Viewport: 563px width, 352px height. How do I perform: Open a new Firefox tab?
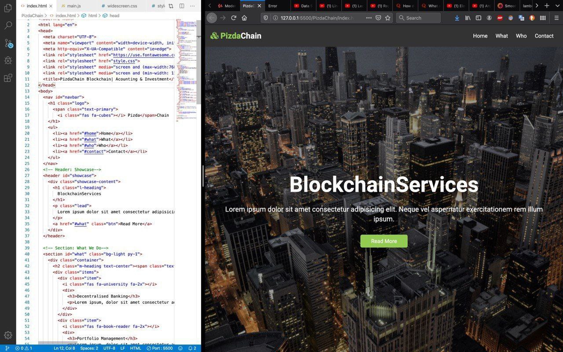pyautogui.click(x=547, y=6)
